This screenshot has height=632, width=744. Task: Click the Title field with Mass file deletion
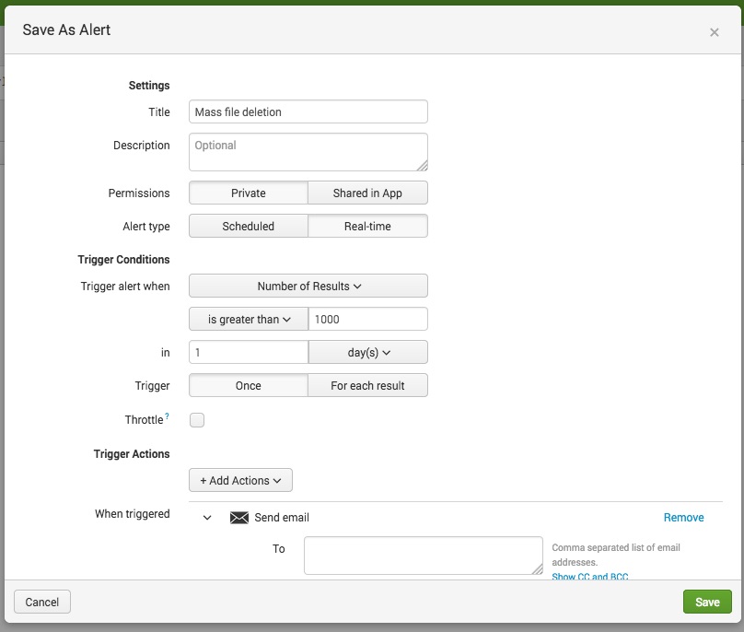308,111
